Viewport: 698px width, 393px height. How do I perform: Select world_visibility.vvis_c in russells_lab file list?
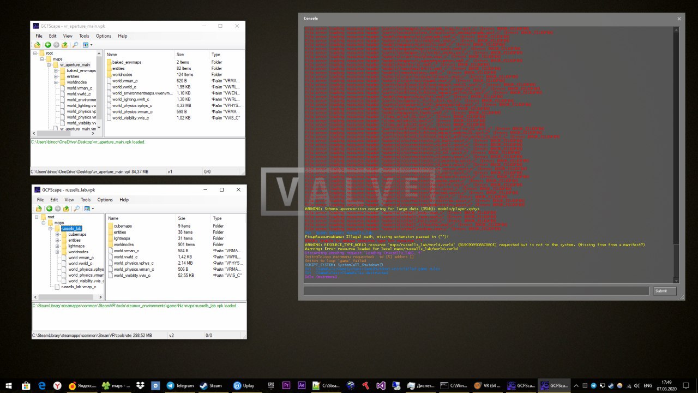coord(132,276)
